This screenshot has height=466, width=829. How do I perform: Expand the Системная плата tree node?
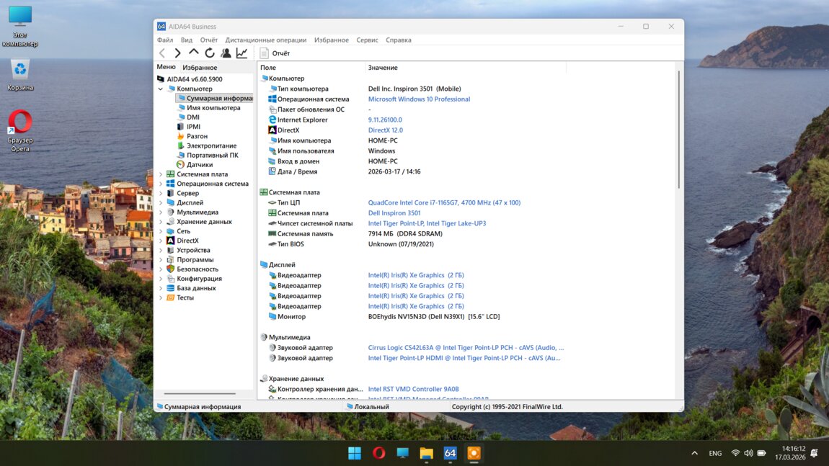(161, 174)
